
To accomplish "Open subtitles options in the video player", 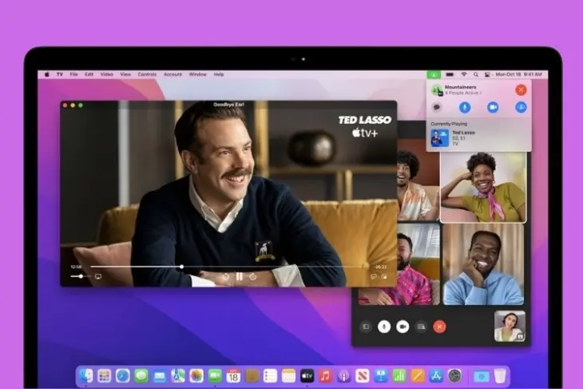I will [x=373, y=276].
